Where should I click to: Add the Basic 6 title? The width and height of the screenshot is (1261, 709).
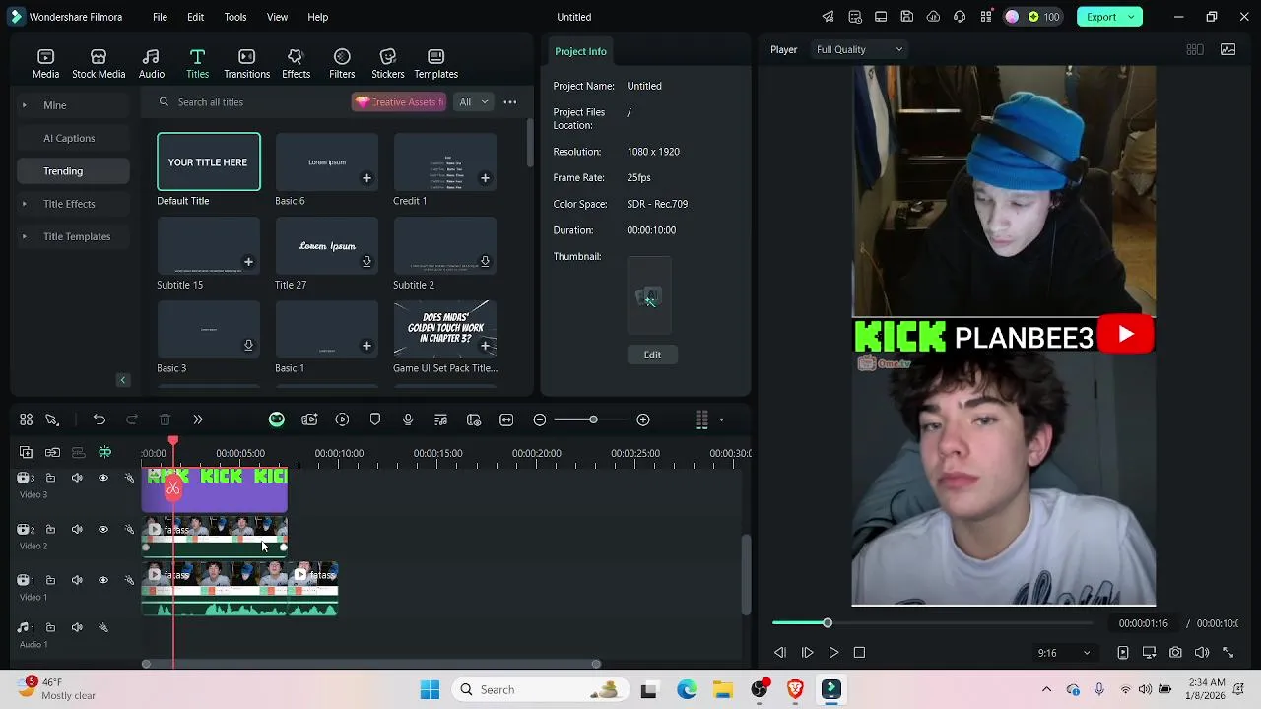point(366,178)
